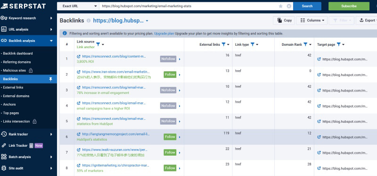Click the Domain Rank filter funnel icon
The image size is (377, 176).
coord(305,44)
